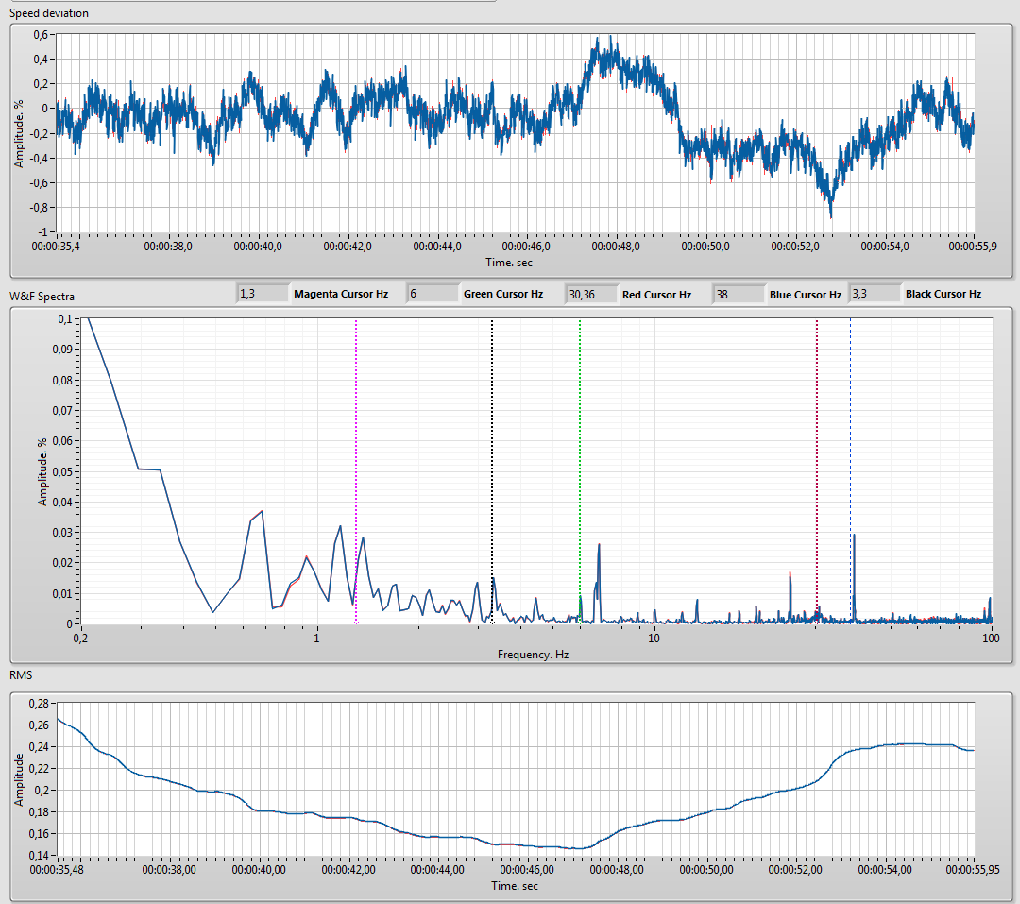Image resolution: width=1020 pixels, height=904 pixels.
Task: Click the '0,28' maximum on RMS Y axis
Action: 39,704
